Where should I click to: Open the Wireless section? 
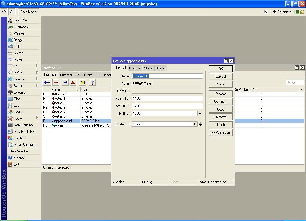[x=24, y=33]
